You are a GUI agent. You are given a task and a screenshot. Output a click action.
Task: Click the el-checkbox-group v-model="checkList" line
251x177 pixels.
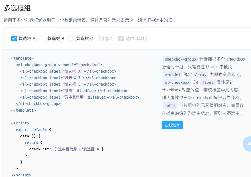pos(59,65)
